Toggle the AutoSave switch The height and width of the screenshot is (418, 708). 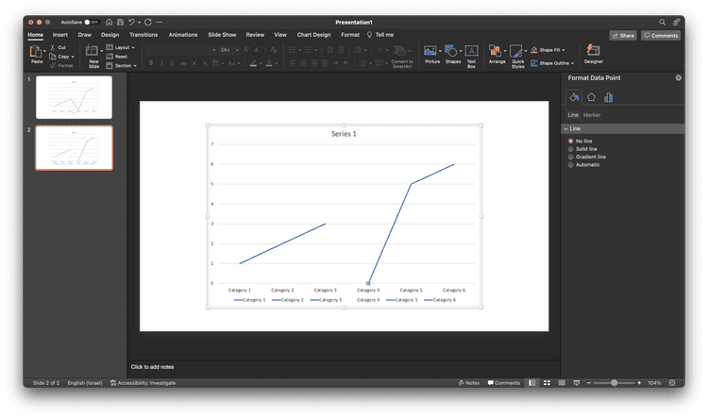(91, 22)
